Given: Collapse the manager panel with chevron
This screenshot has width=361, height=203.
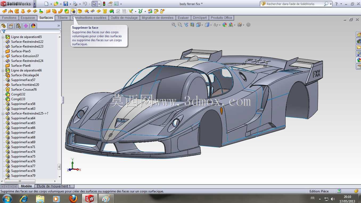Looking at the screenshot, I should click(59, 26).
